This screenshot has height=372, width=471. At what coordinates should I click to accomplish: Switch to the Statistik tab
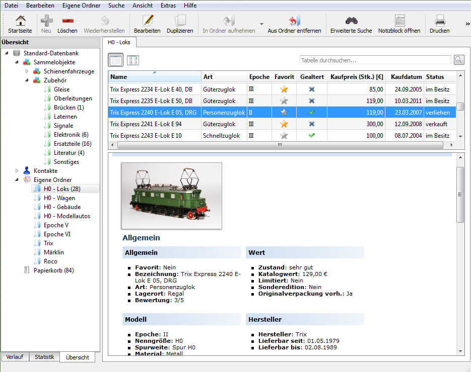[44, 357]
